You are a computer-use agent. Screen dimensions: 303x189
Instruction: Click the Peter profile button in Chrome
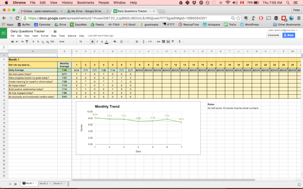[297, 10]
